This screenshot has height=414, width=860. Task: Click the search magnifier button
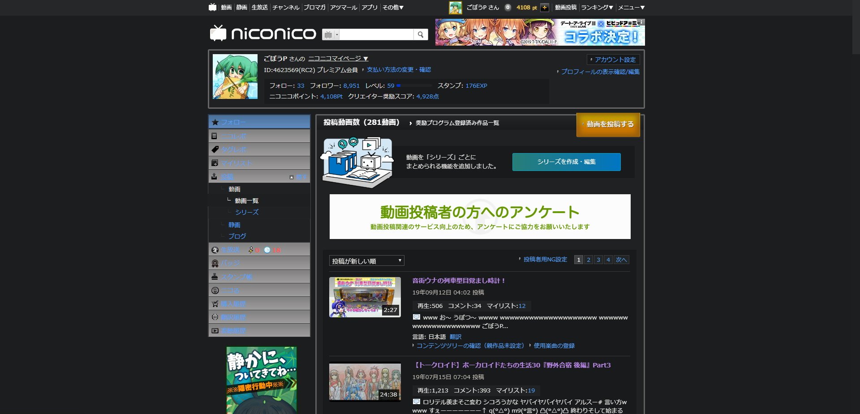[x=421, y=34]
